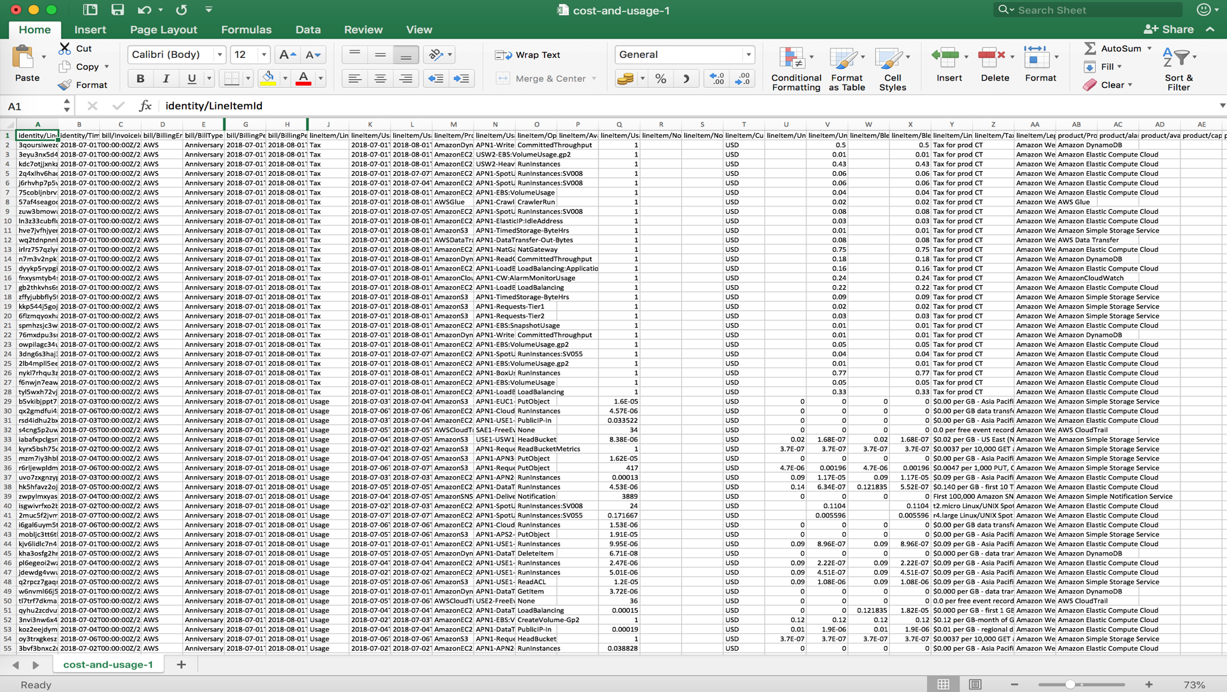This screenshot has width=1227, height=692.
Task: Click the Comma style icon
Action: point(686,79)
